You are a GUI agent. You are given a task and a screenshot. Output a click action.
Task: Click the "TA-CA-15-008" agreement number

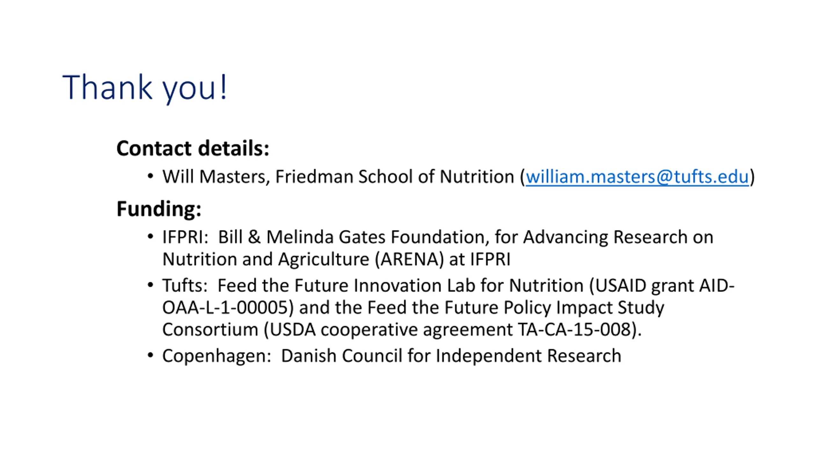point(574,330)
